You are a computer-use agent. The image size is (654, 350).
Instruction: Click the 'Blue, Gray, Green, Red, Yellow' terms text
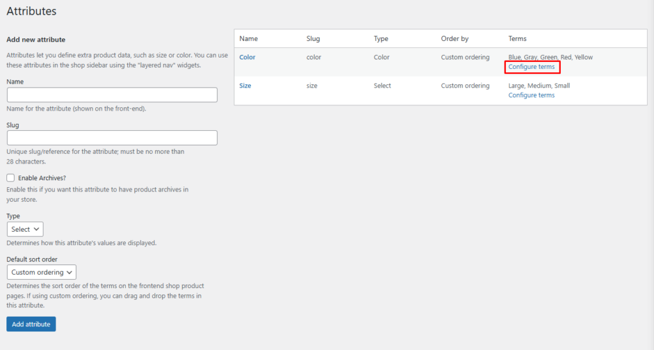point(550,57)
